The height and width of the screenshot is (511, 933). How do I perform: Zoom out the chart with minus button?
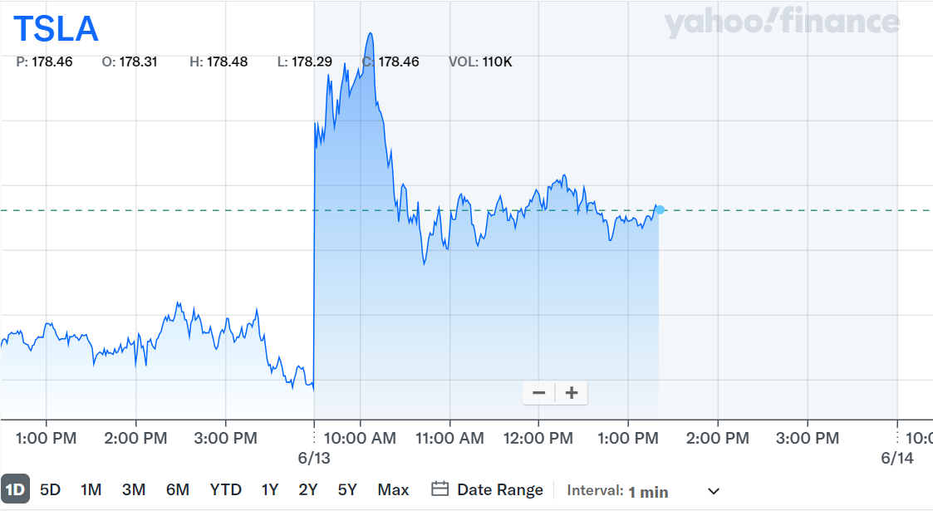coord(539,393)
